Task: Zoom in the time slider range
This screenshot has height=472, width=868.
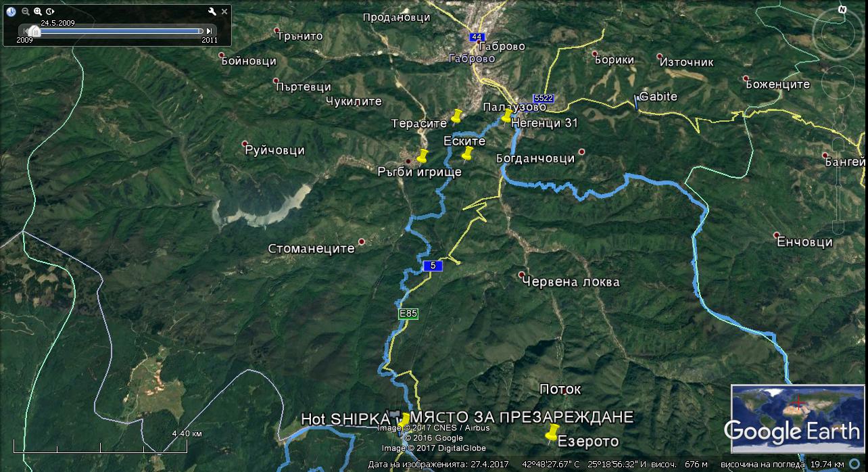Action: click(38, 11)
